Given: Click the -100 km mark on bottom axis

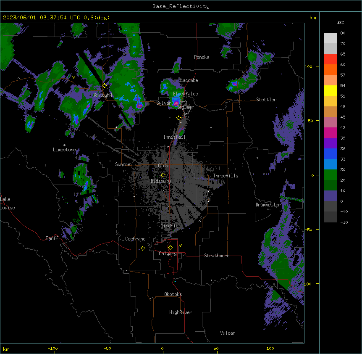Looking at the screenshot, I should [x=52, y=348].
